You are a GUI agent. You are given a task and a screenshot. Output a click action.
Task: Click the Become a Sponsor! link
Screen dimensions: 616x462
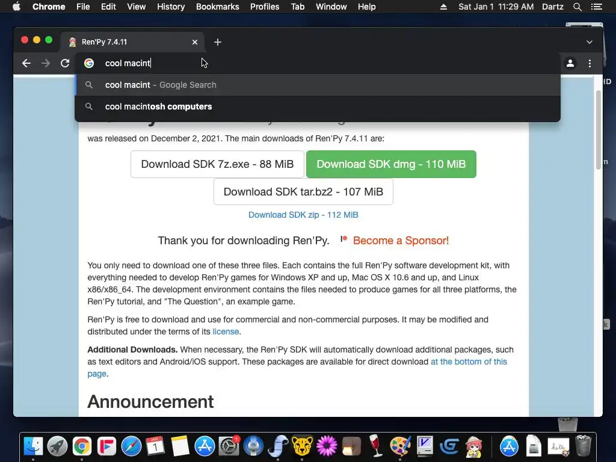(x=401, y=241)
